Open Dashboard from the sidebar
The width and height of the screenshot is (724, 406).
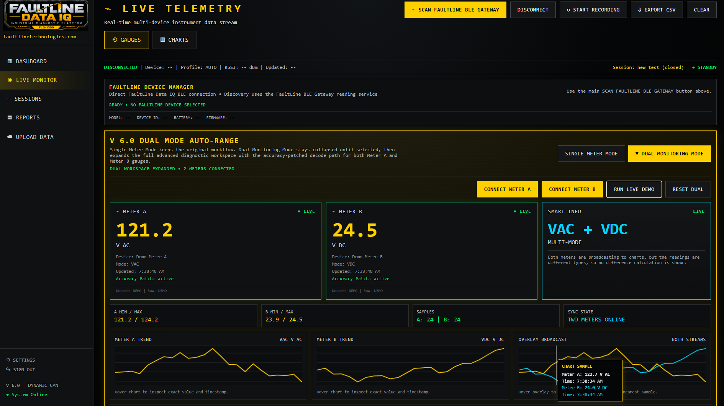[46, 61]
